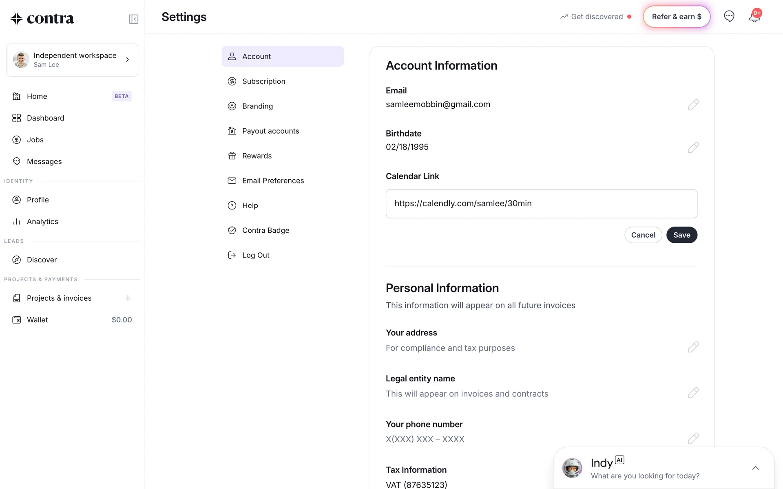Click the Contra logo
783x489 pixels.
pos(42,19)
